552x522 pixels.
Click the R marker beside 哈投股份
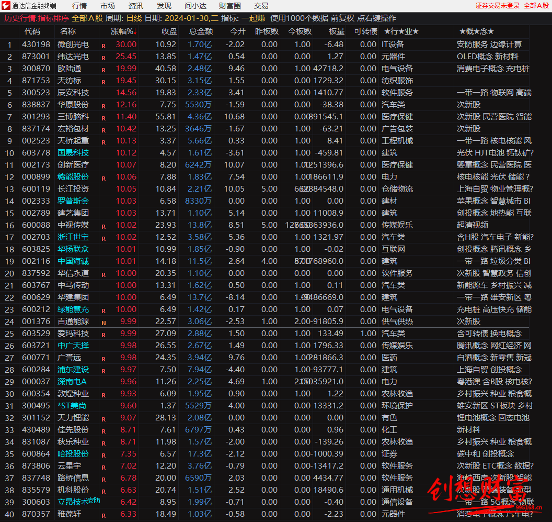click(103, 456)
